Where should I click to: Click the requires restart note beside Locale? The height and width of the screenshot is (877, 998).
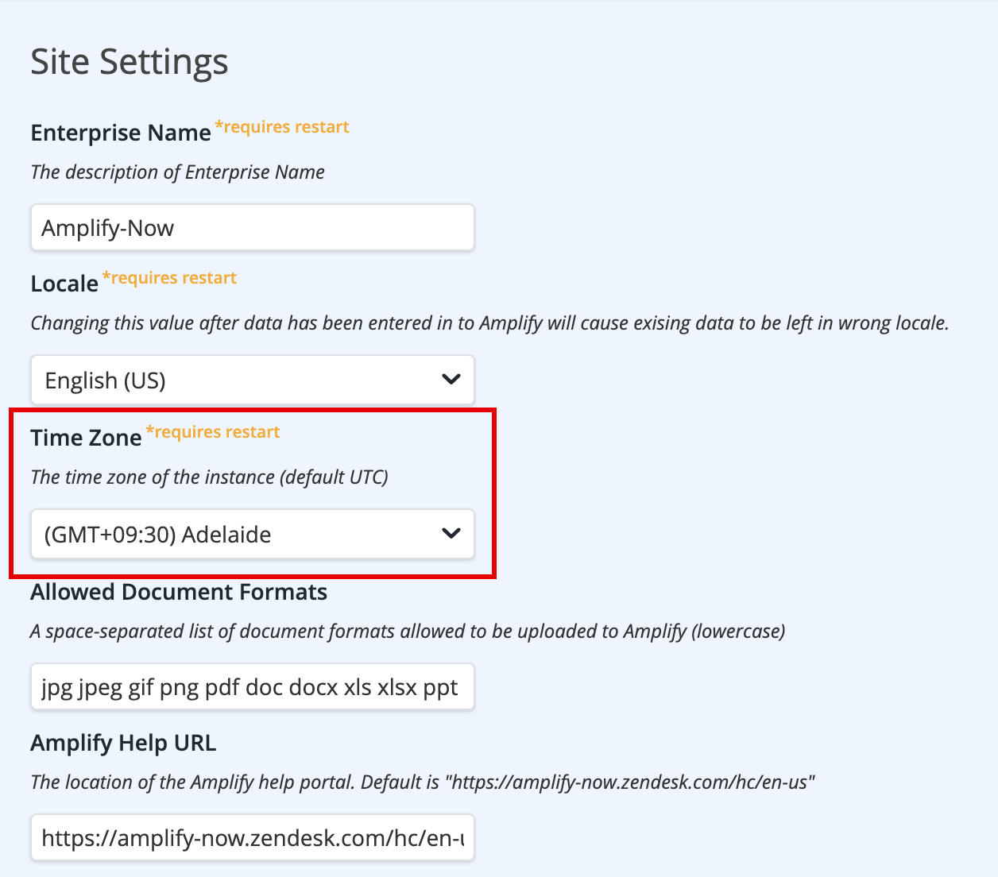pyautogui.click(x=169, y=278)
